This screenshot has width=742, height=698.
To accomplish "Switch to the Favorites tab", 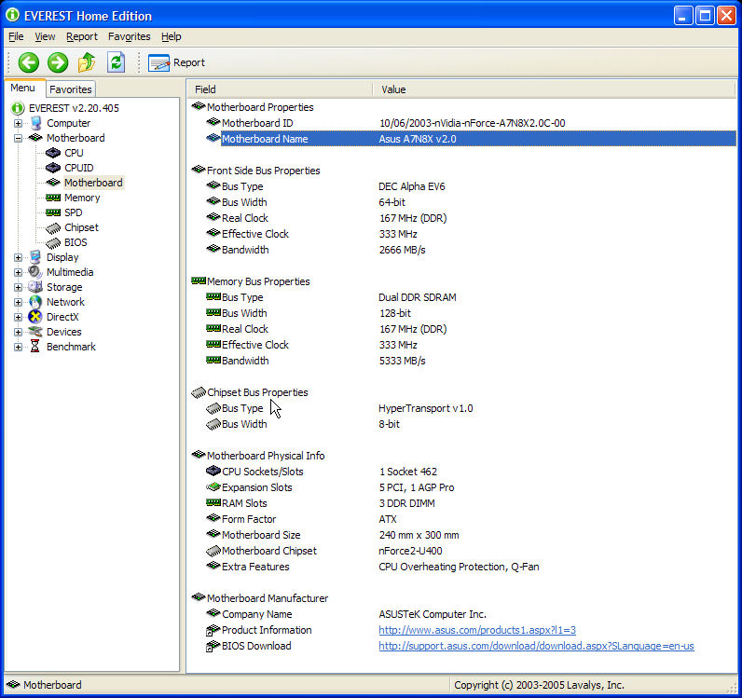I will 71,89.
